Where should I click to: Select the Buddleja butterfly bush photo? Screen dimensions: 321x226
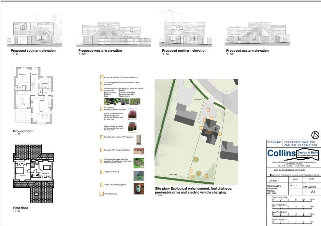pyautogui.click(x=109, y=101)
